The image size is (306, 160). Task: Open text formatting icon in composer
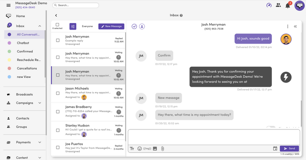[x=132, y=149]
